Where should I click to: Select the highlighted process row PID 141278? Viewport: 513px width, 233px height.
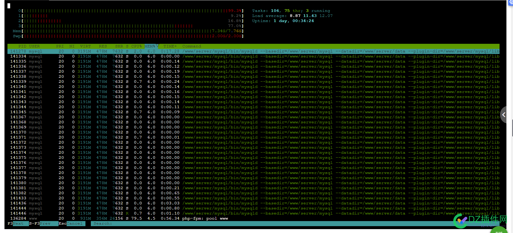coord(253,51)
